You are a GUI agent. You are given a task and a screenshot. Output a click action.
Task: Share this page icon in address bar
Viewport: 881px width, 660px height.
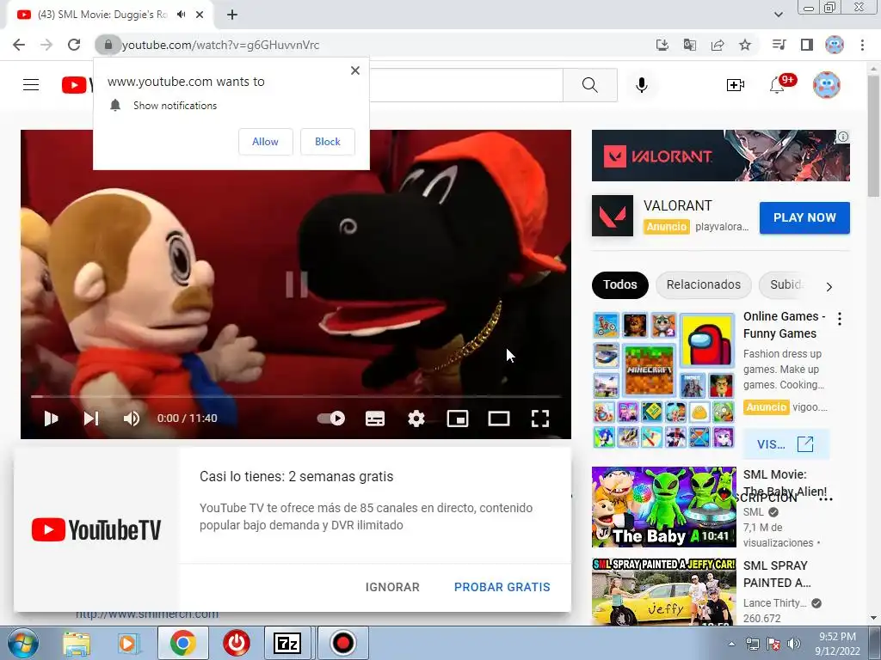[718, 45]
